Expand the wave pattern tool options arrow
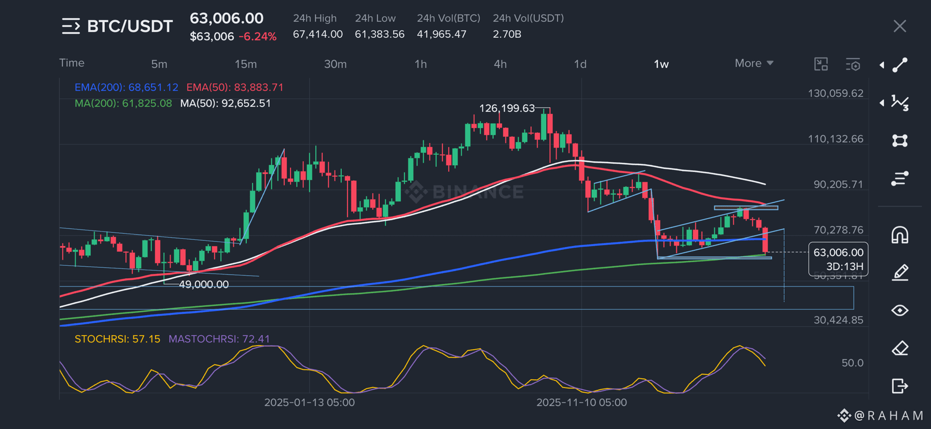The width and height of the screenshot is (931, 429). (882, 103)
